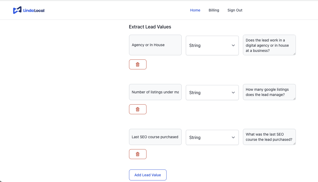Focus the Number of listings name field
Image resolution: width=318 pixels, height=182 pixels.
pos(155,92)
